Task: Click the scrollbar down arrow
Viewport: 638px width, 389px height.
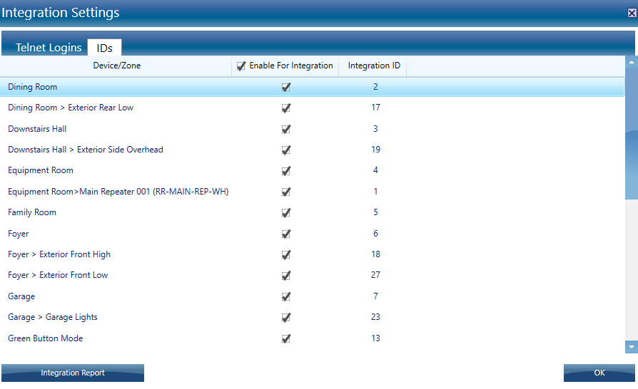Action: (631, 346)
